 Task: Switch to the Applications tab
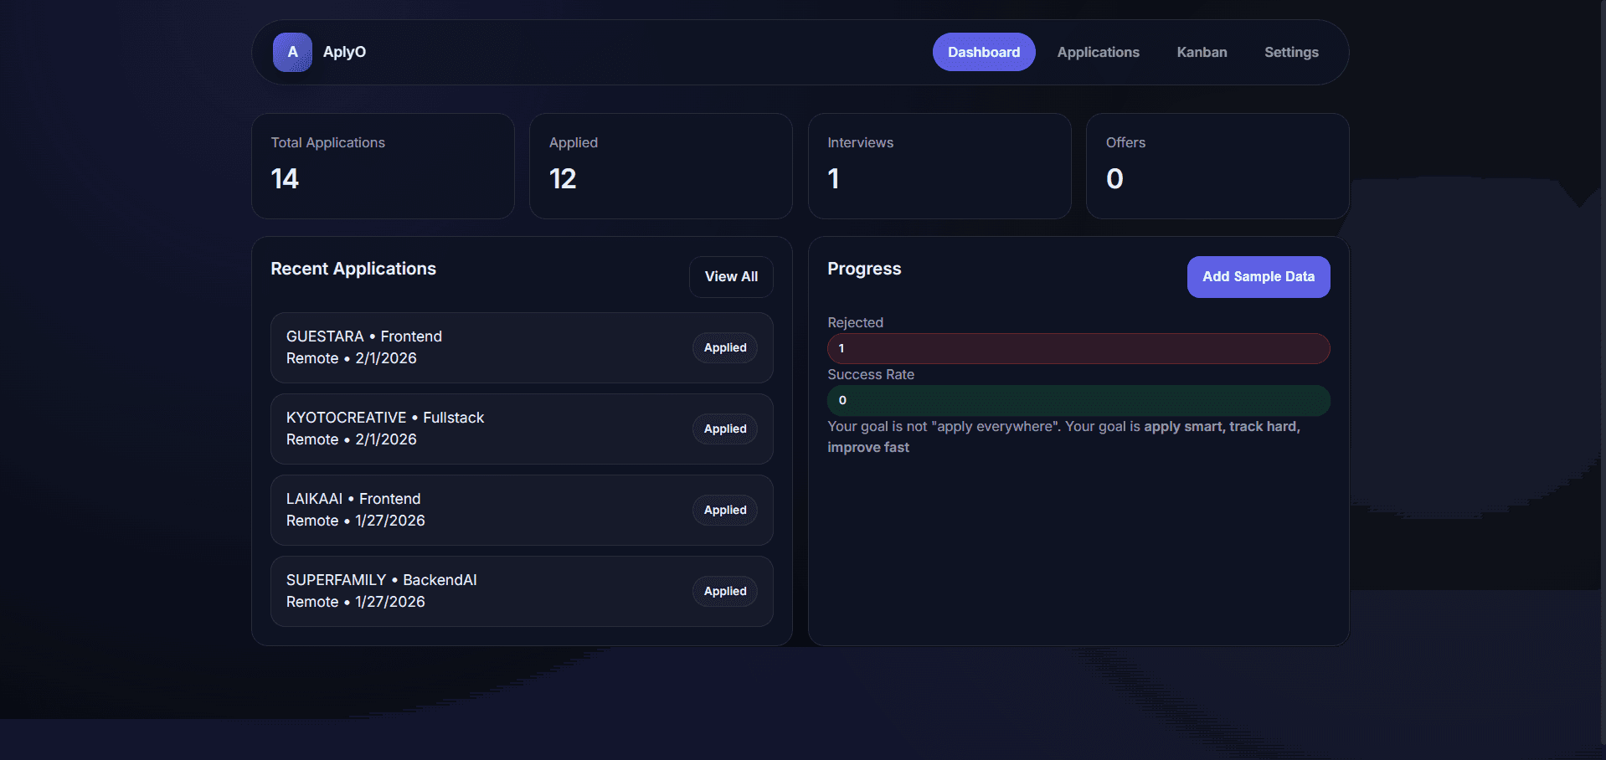[1098, 52]
